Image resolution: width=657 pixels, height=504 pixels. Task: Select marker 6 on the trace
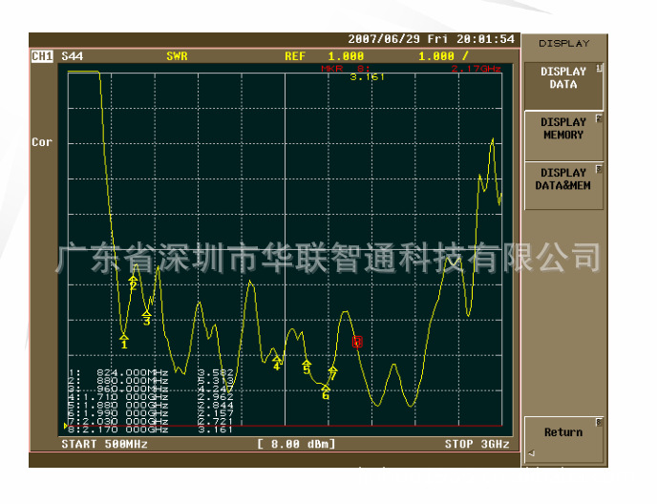tap(326, 389)
